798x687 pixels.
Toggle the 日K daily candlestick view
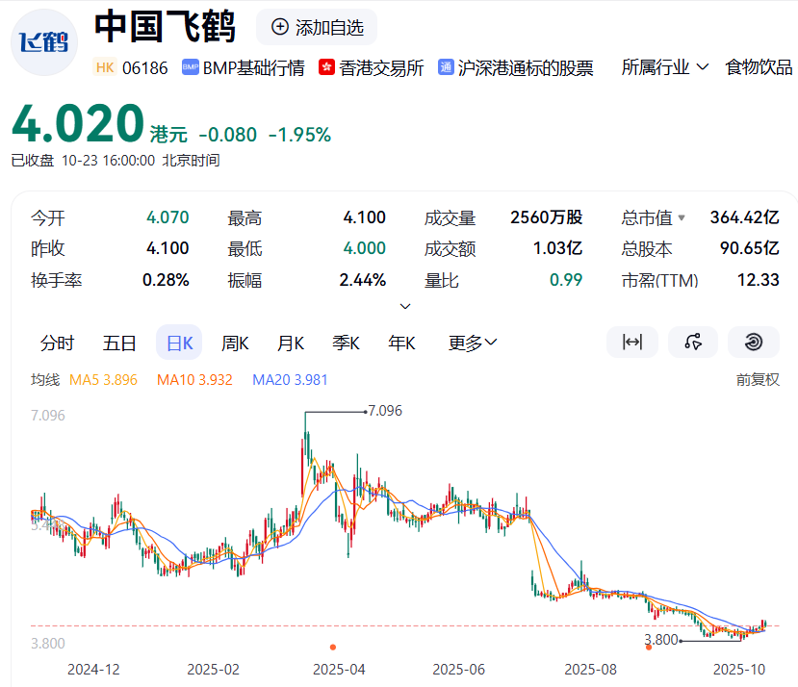click(178, 342)
